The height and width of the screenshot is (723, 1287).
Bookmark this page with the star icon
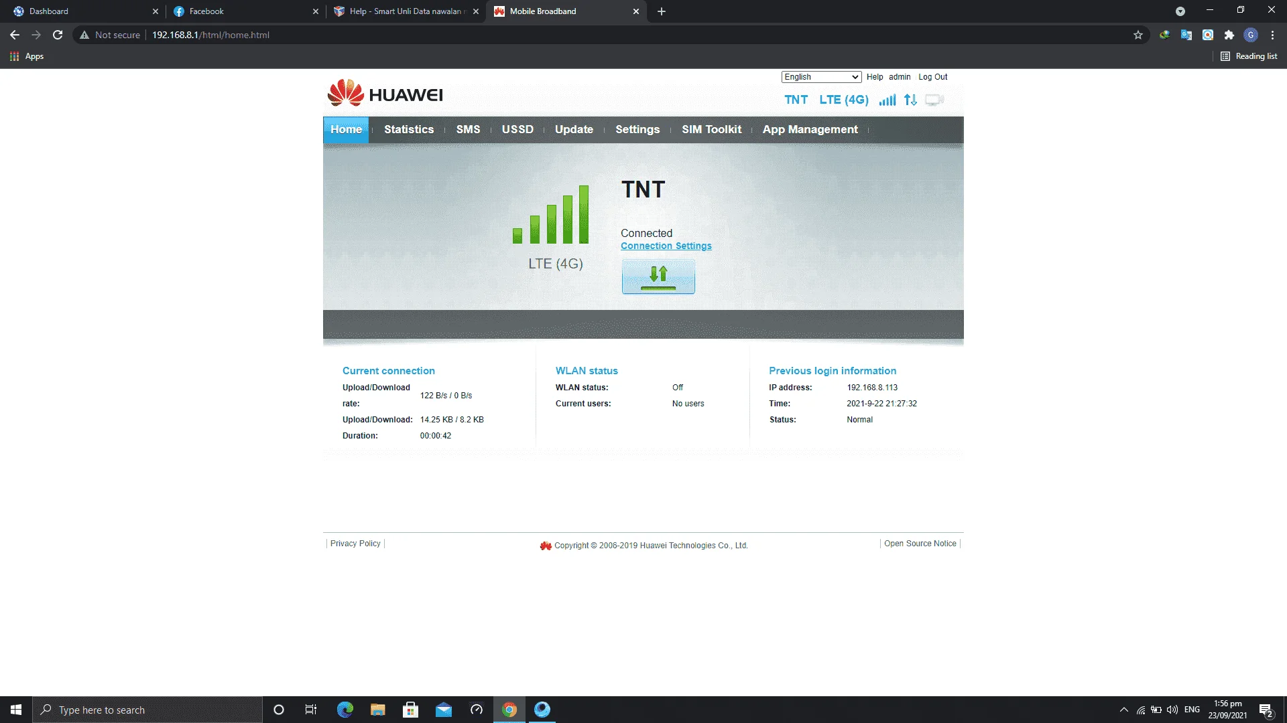point(1138,35)
